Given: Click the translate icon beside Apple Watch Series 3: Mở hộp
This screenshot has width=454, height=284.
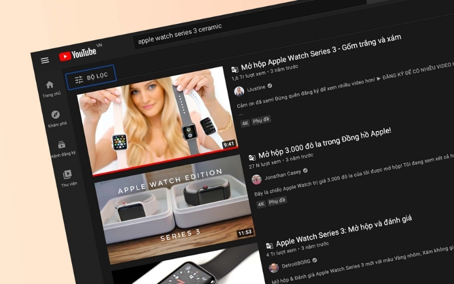Looking at the screenshot, I should [269, 246].
